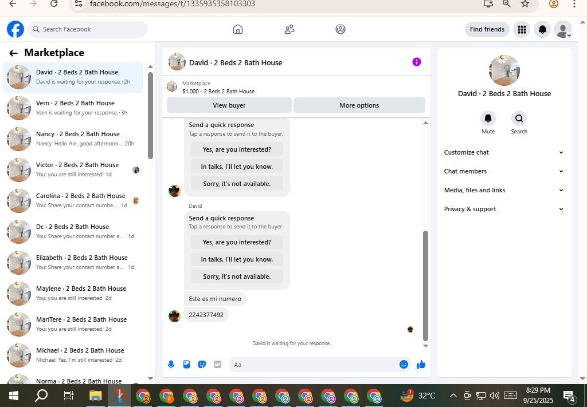587x407 pixels.
Task: Open the Windows Start menu
Action: (x=14, y=396)
